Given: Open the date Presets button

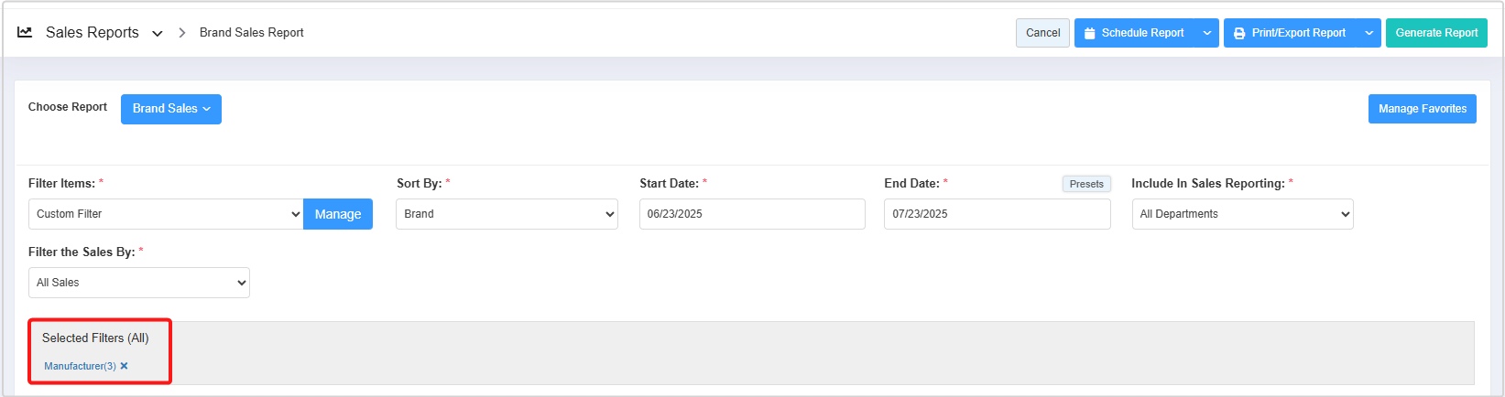Looking at the screenshot, I should click(x=1086, y=184).
